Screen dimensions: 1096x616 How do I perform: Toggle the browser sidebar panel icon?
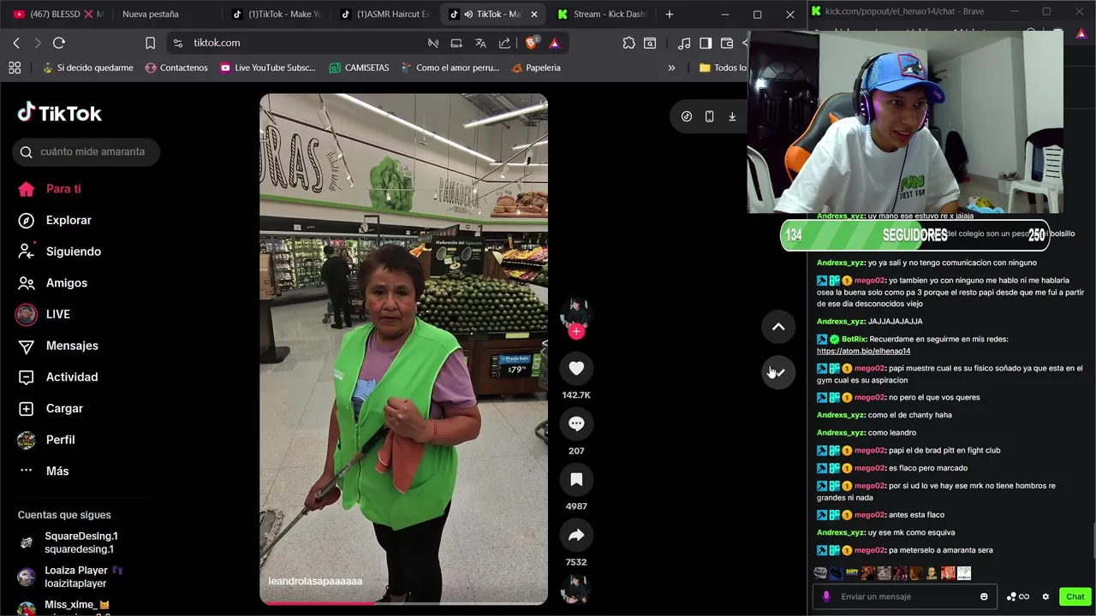[706, 43]
